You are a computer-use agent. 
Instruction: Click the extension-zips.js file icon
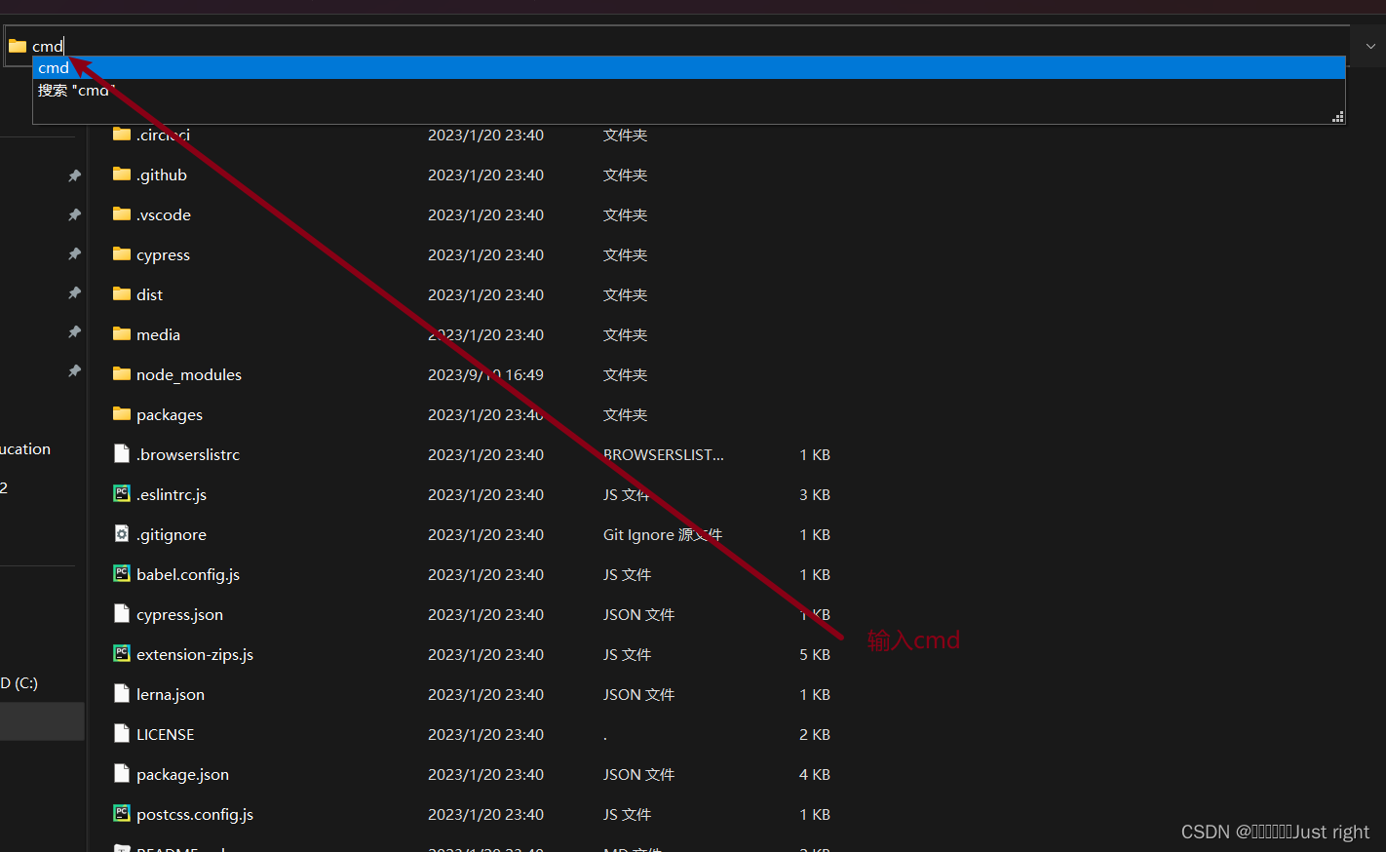[x=122, y=654]
